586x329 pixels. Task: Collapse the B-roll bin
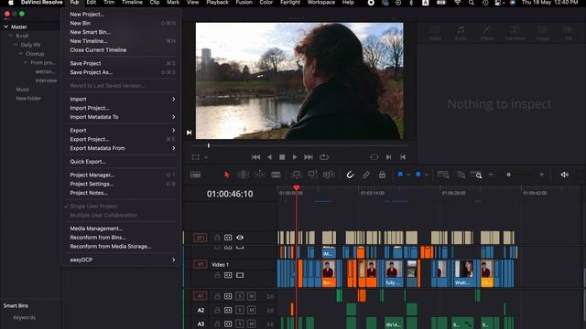[11, 36]
